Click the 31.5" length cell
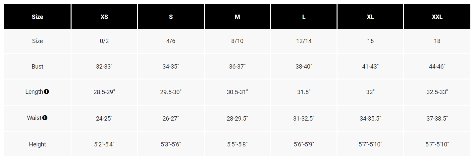 click(304, 92)
